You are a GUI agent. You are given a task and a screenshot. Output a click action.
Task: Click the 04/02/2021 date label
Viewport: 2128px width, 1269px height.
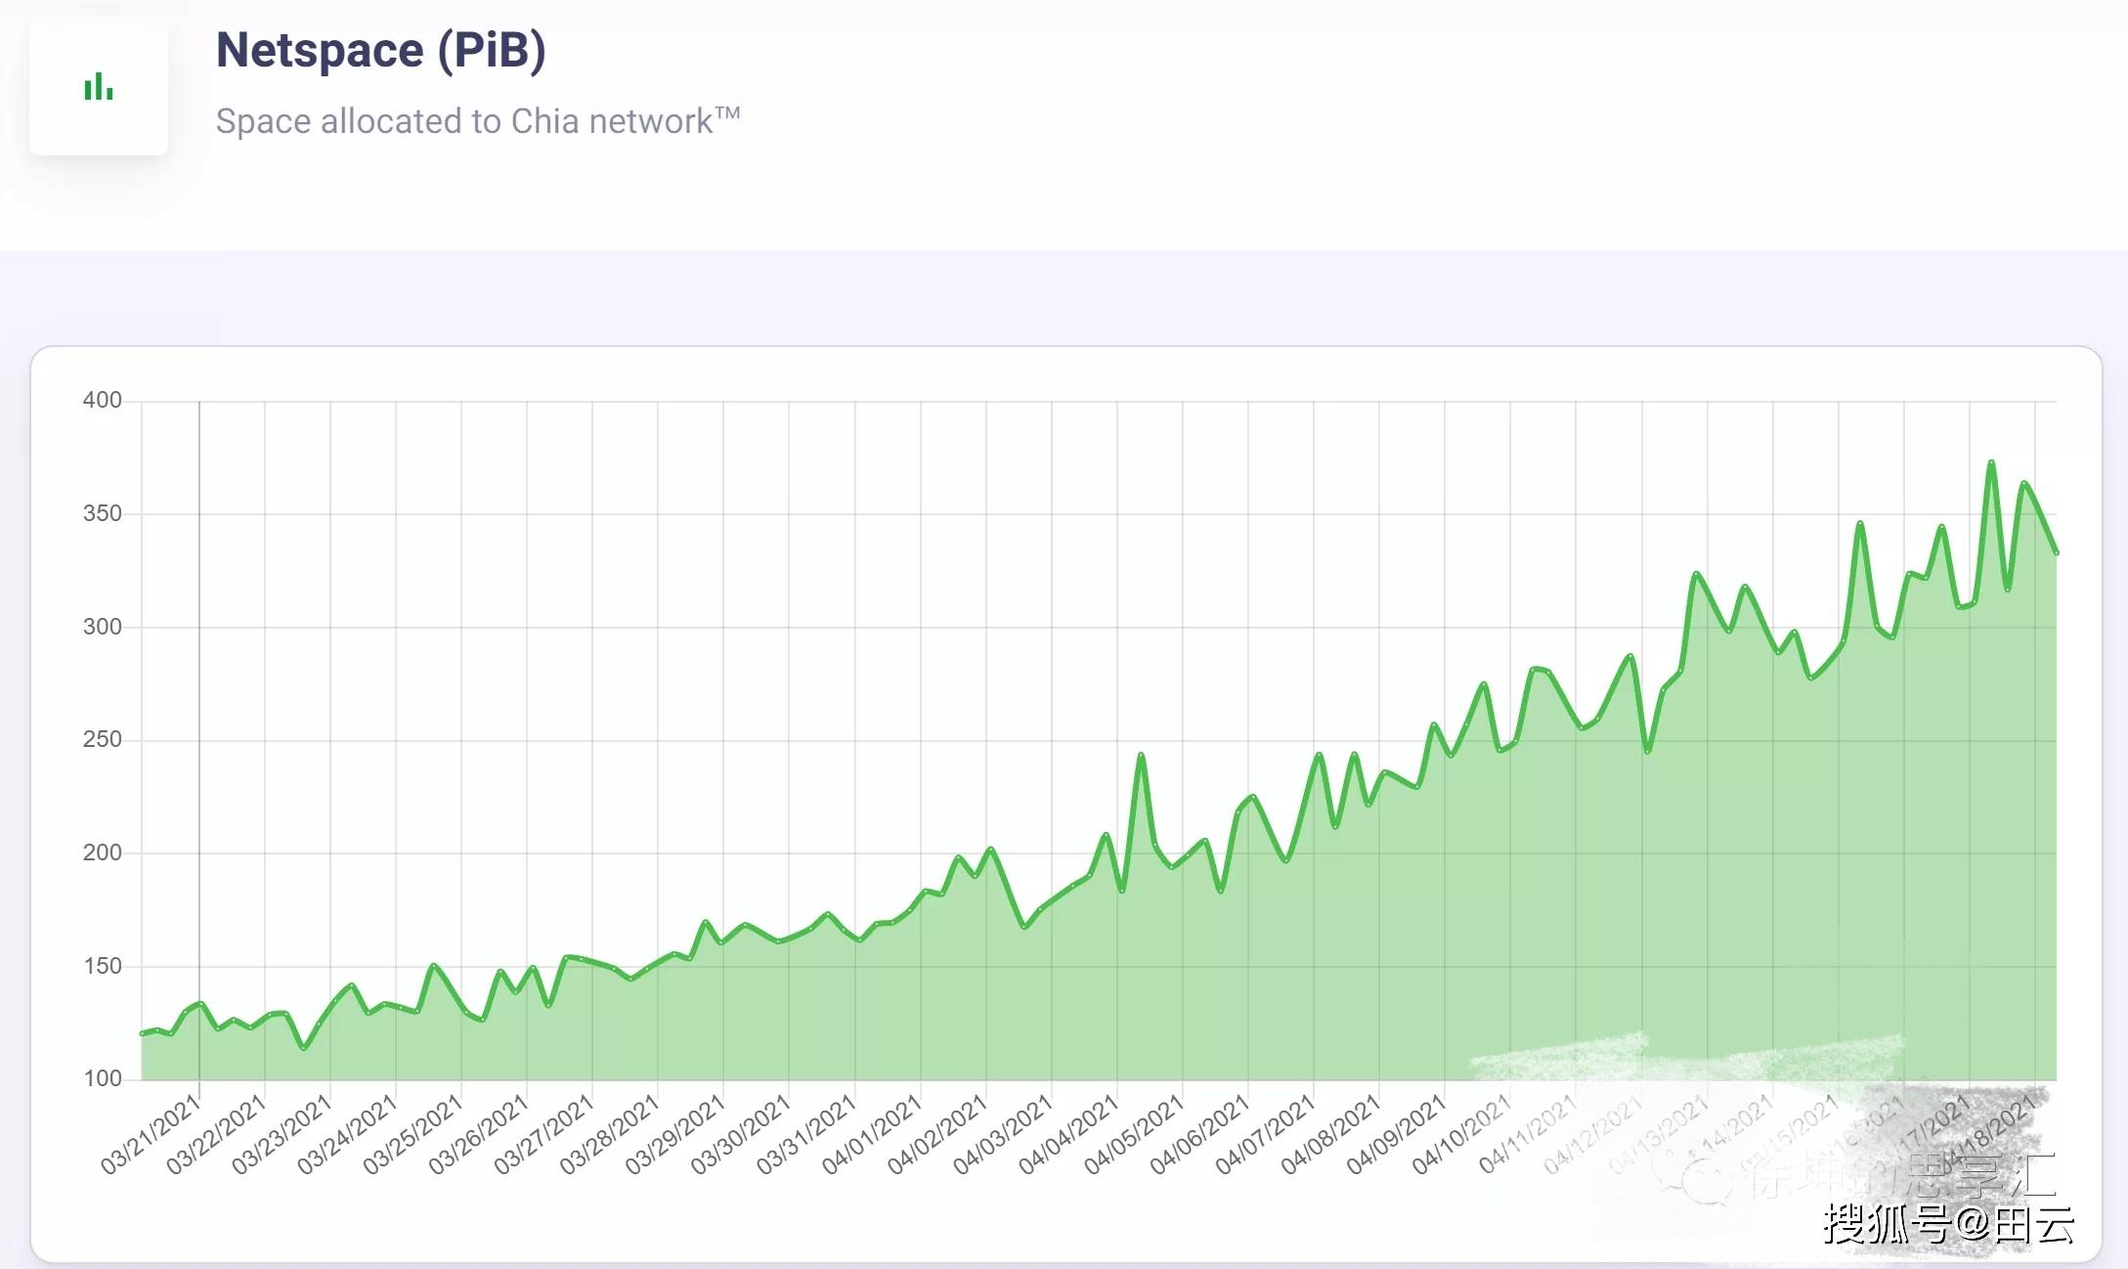[936, 1134]
